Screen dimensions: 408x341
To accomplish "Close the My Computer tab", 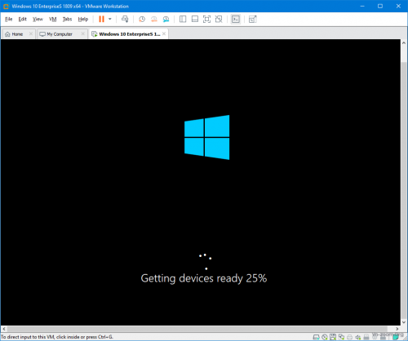I will pos(83,33).
